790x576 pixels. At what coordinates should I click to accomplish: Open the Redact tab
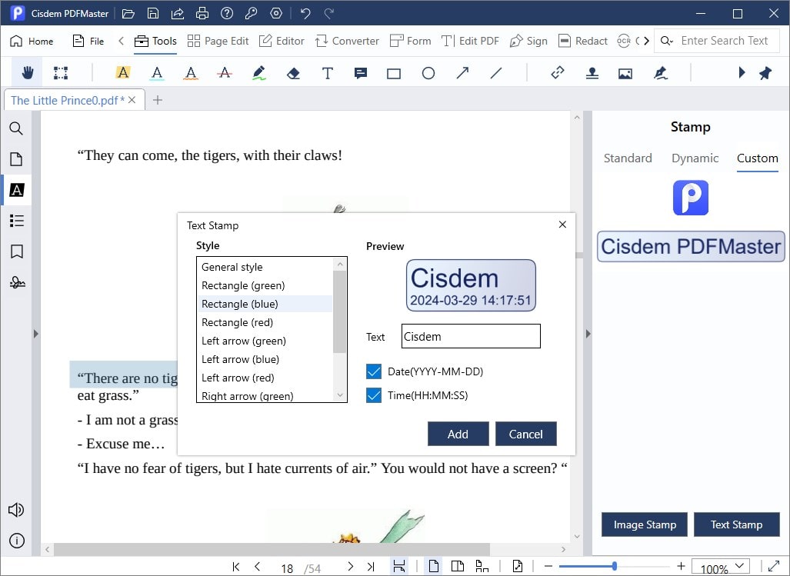click(583, 42)
